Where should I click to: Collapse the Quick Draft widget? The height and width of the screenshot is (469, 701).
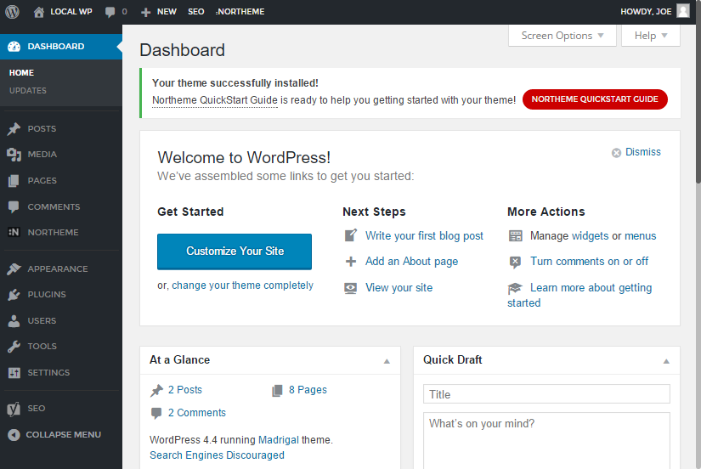(666, 360)
